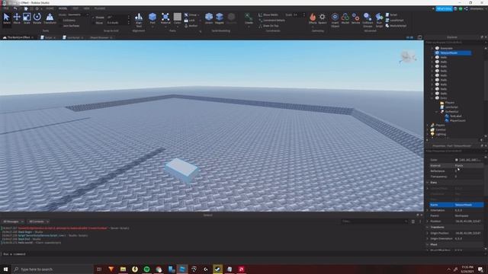Viewport: 488px width, 274px height.
Task: Expand the Lighting service in Explorer
Action: 428,134
